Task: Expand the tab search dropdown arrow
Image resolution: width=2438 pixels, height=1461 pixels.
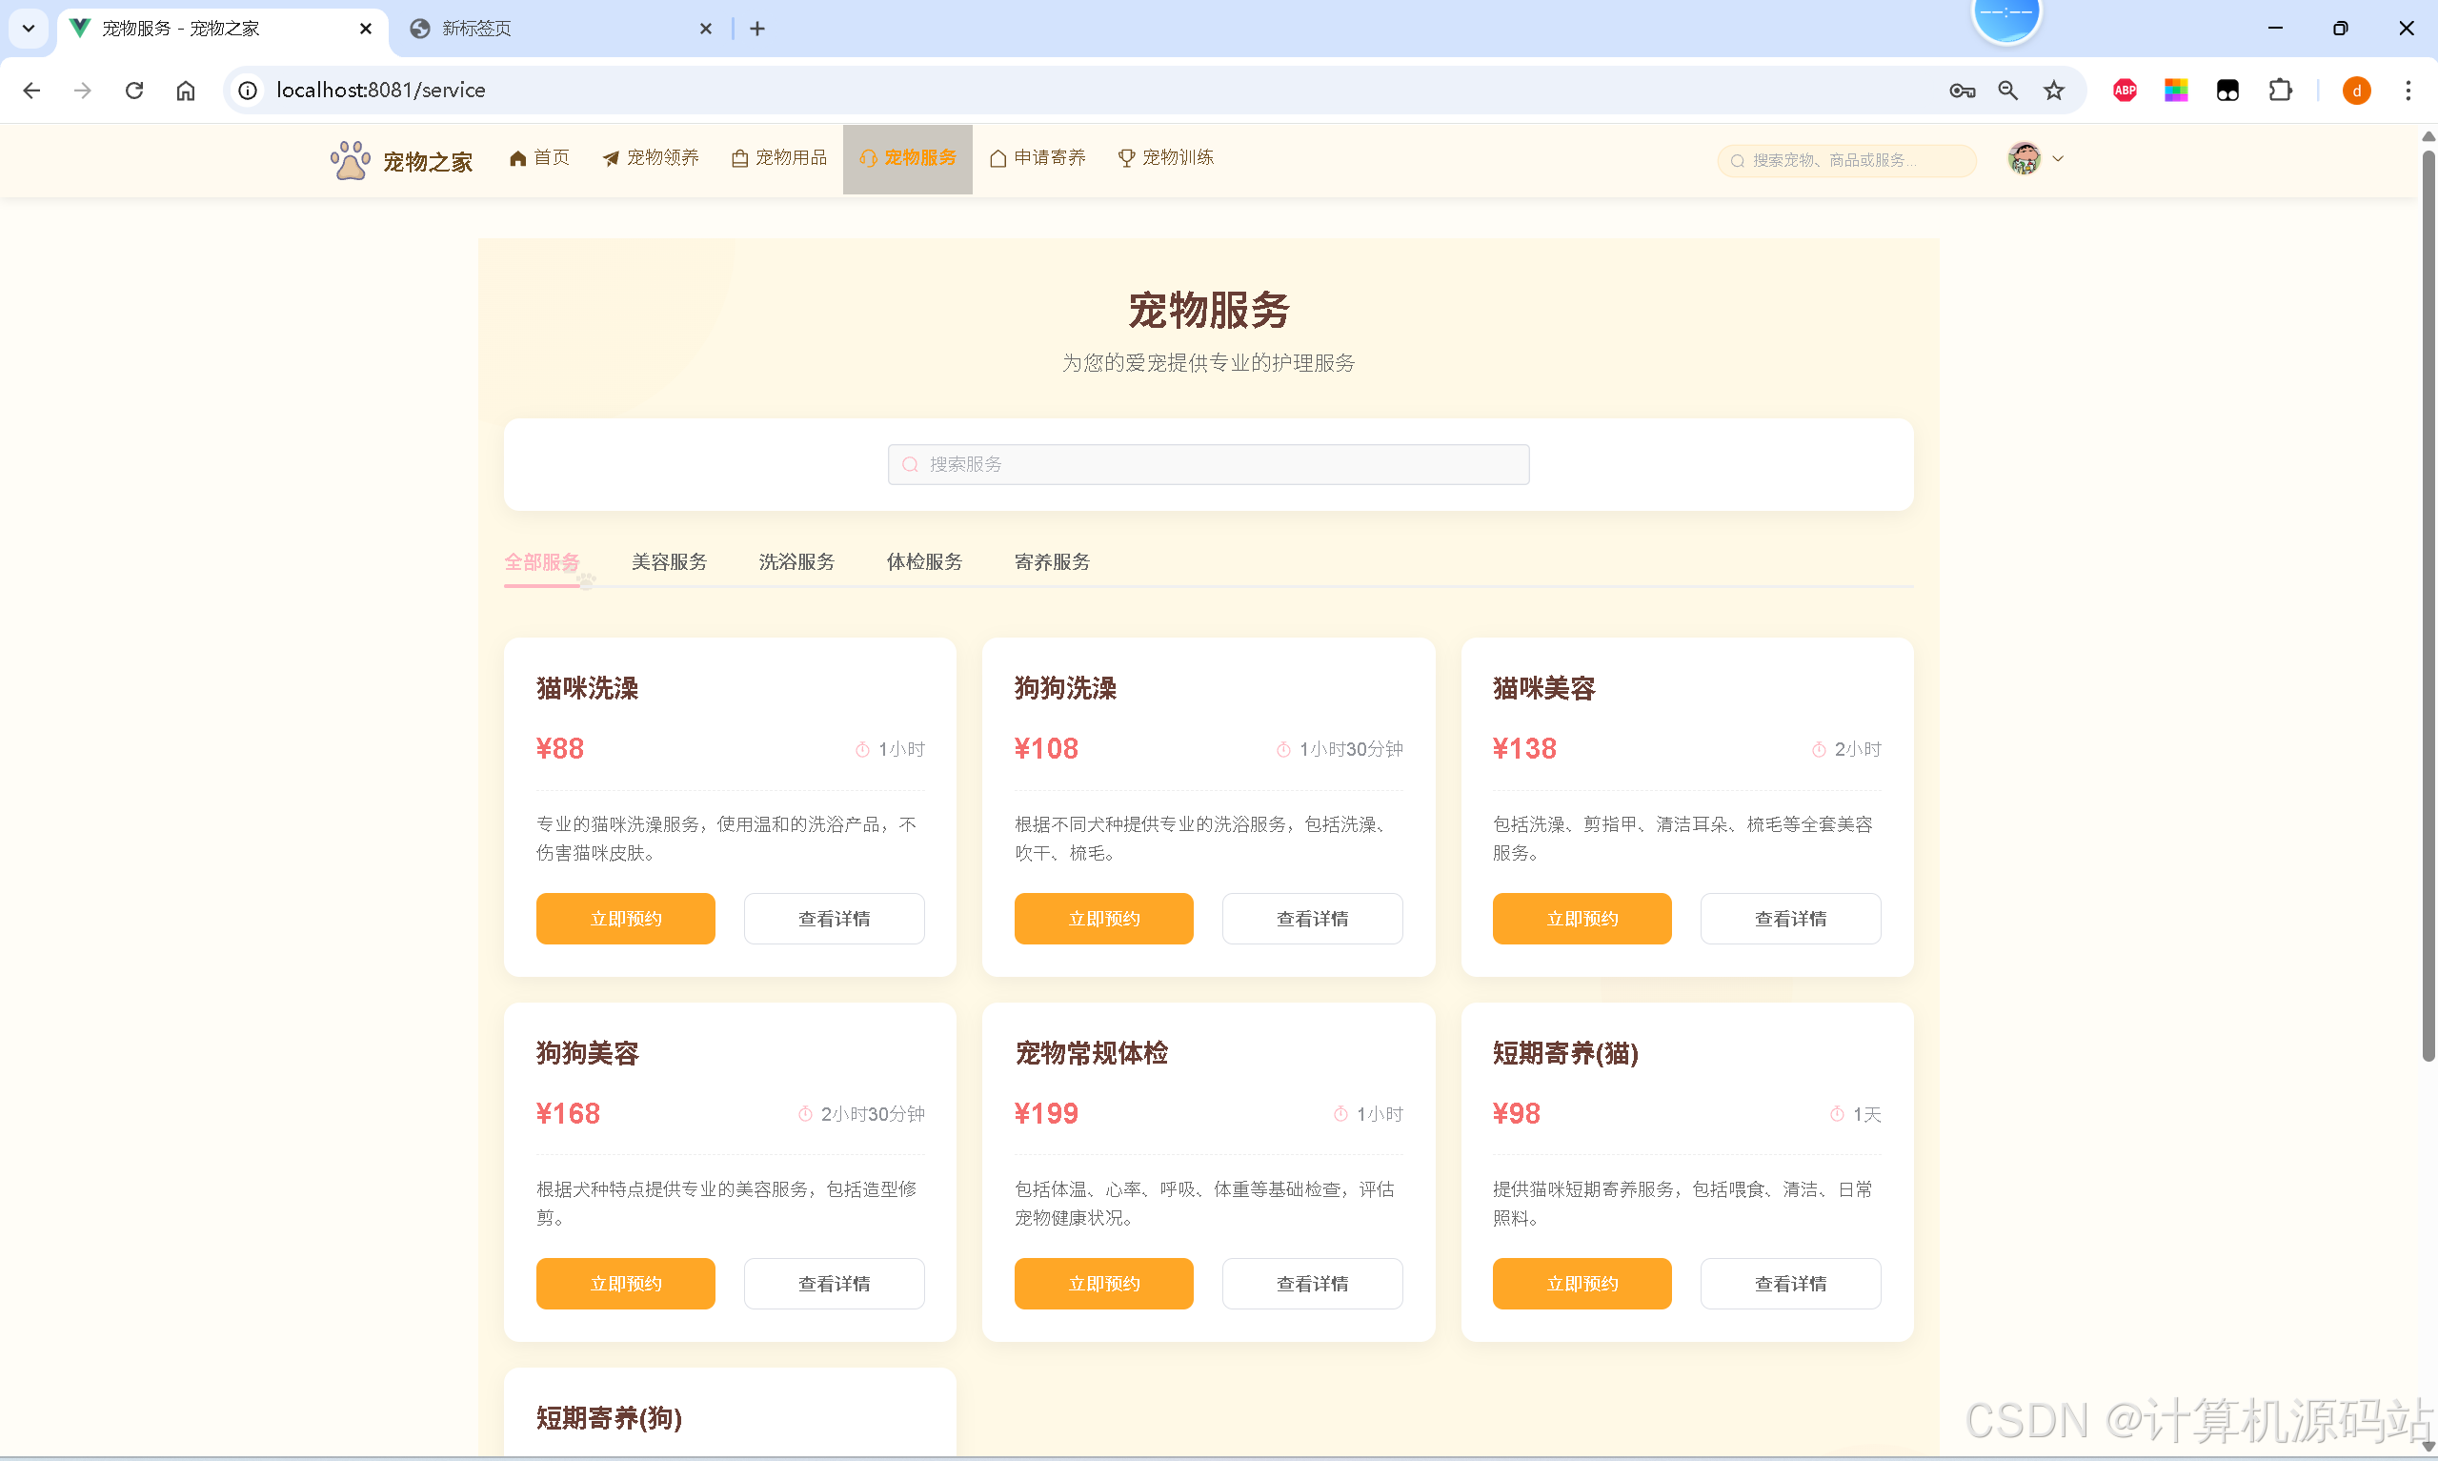Action: coord(29,29)
